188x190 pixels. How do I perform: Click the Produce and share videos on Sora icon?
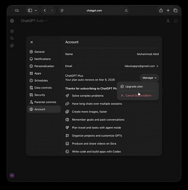click(x=67, y=144)
